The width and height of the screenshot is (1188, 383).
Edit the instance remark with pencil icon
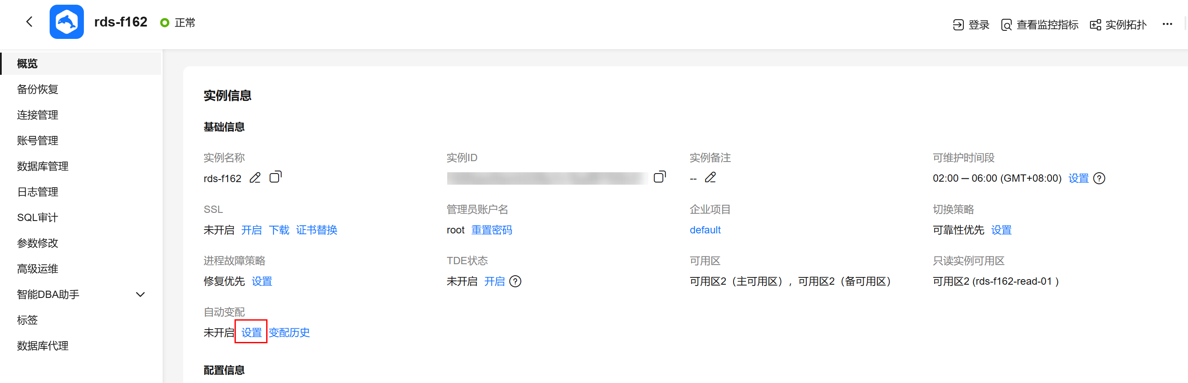click(710, 178)
